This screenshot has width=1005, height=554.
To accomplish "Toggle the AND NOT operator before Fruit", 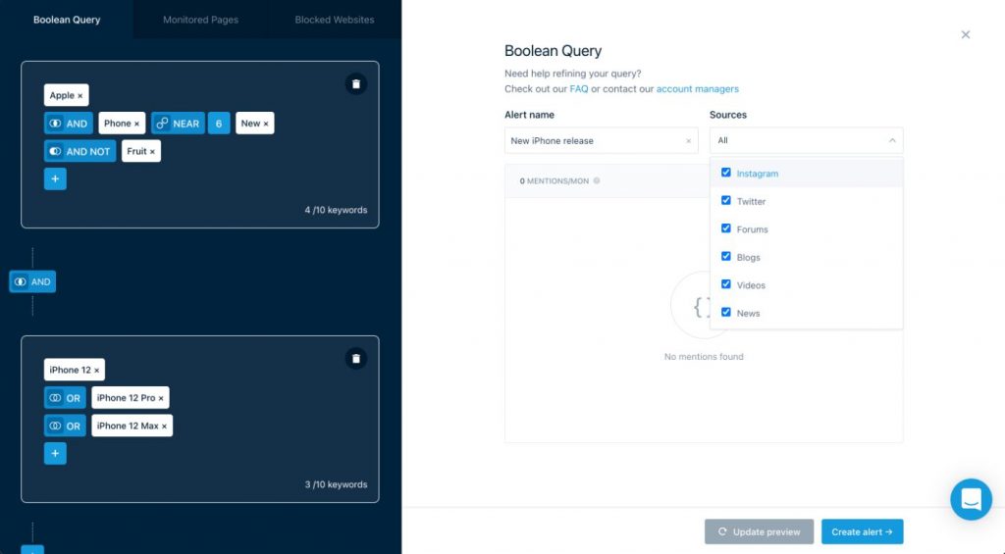I will 80,151.
